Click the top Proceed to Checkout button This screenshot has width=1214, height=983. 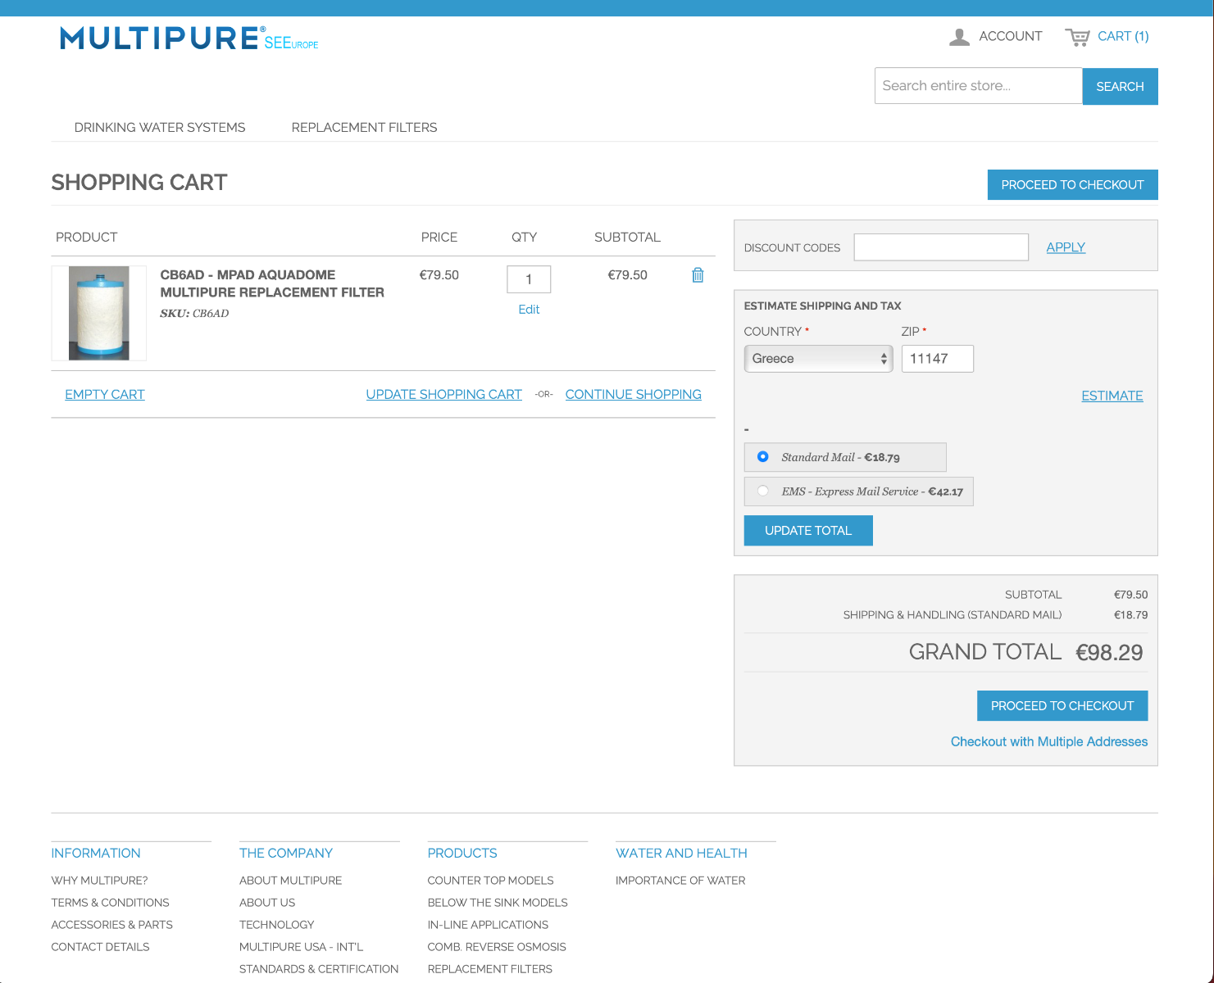tap(1072, 184)
